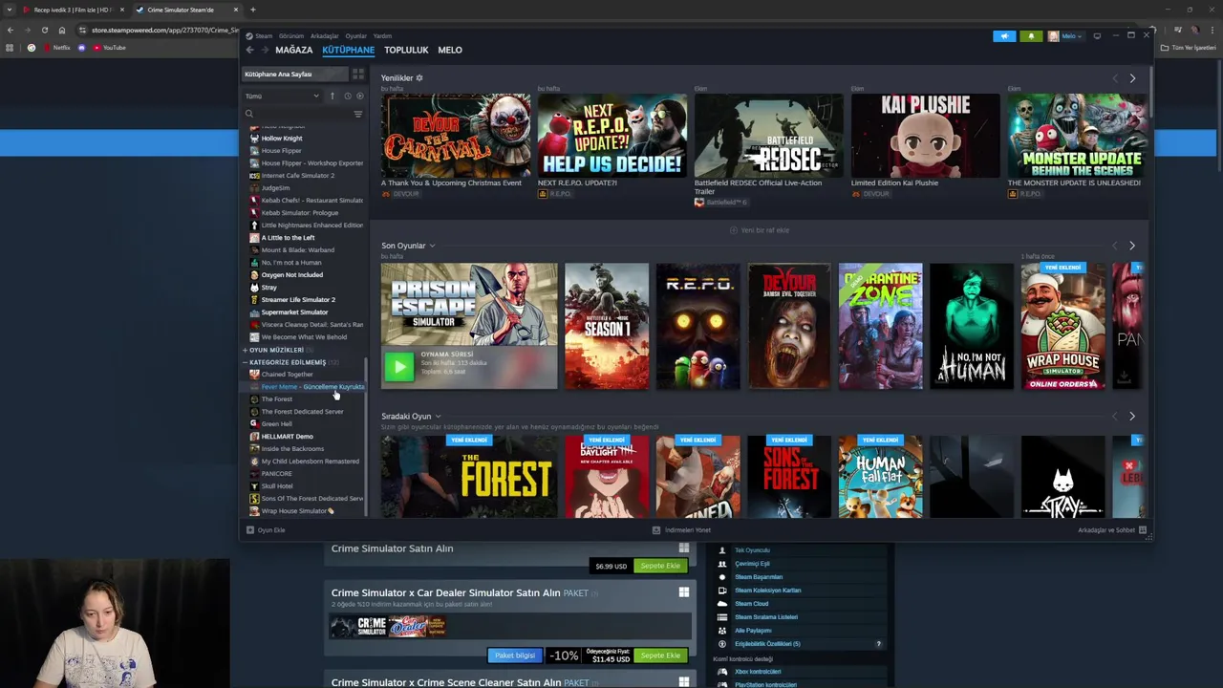Switch library to collections grid view icon

[358, 75]
